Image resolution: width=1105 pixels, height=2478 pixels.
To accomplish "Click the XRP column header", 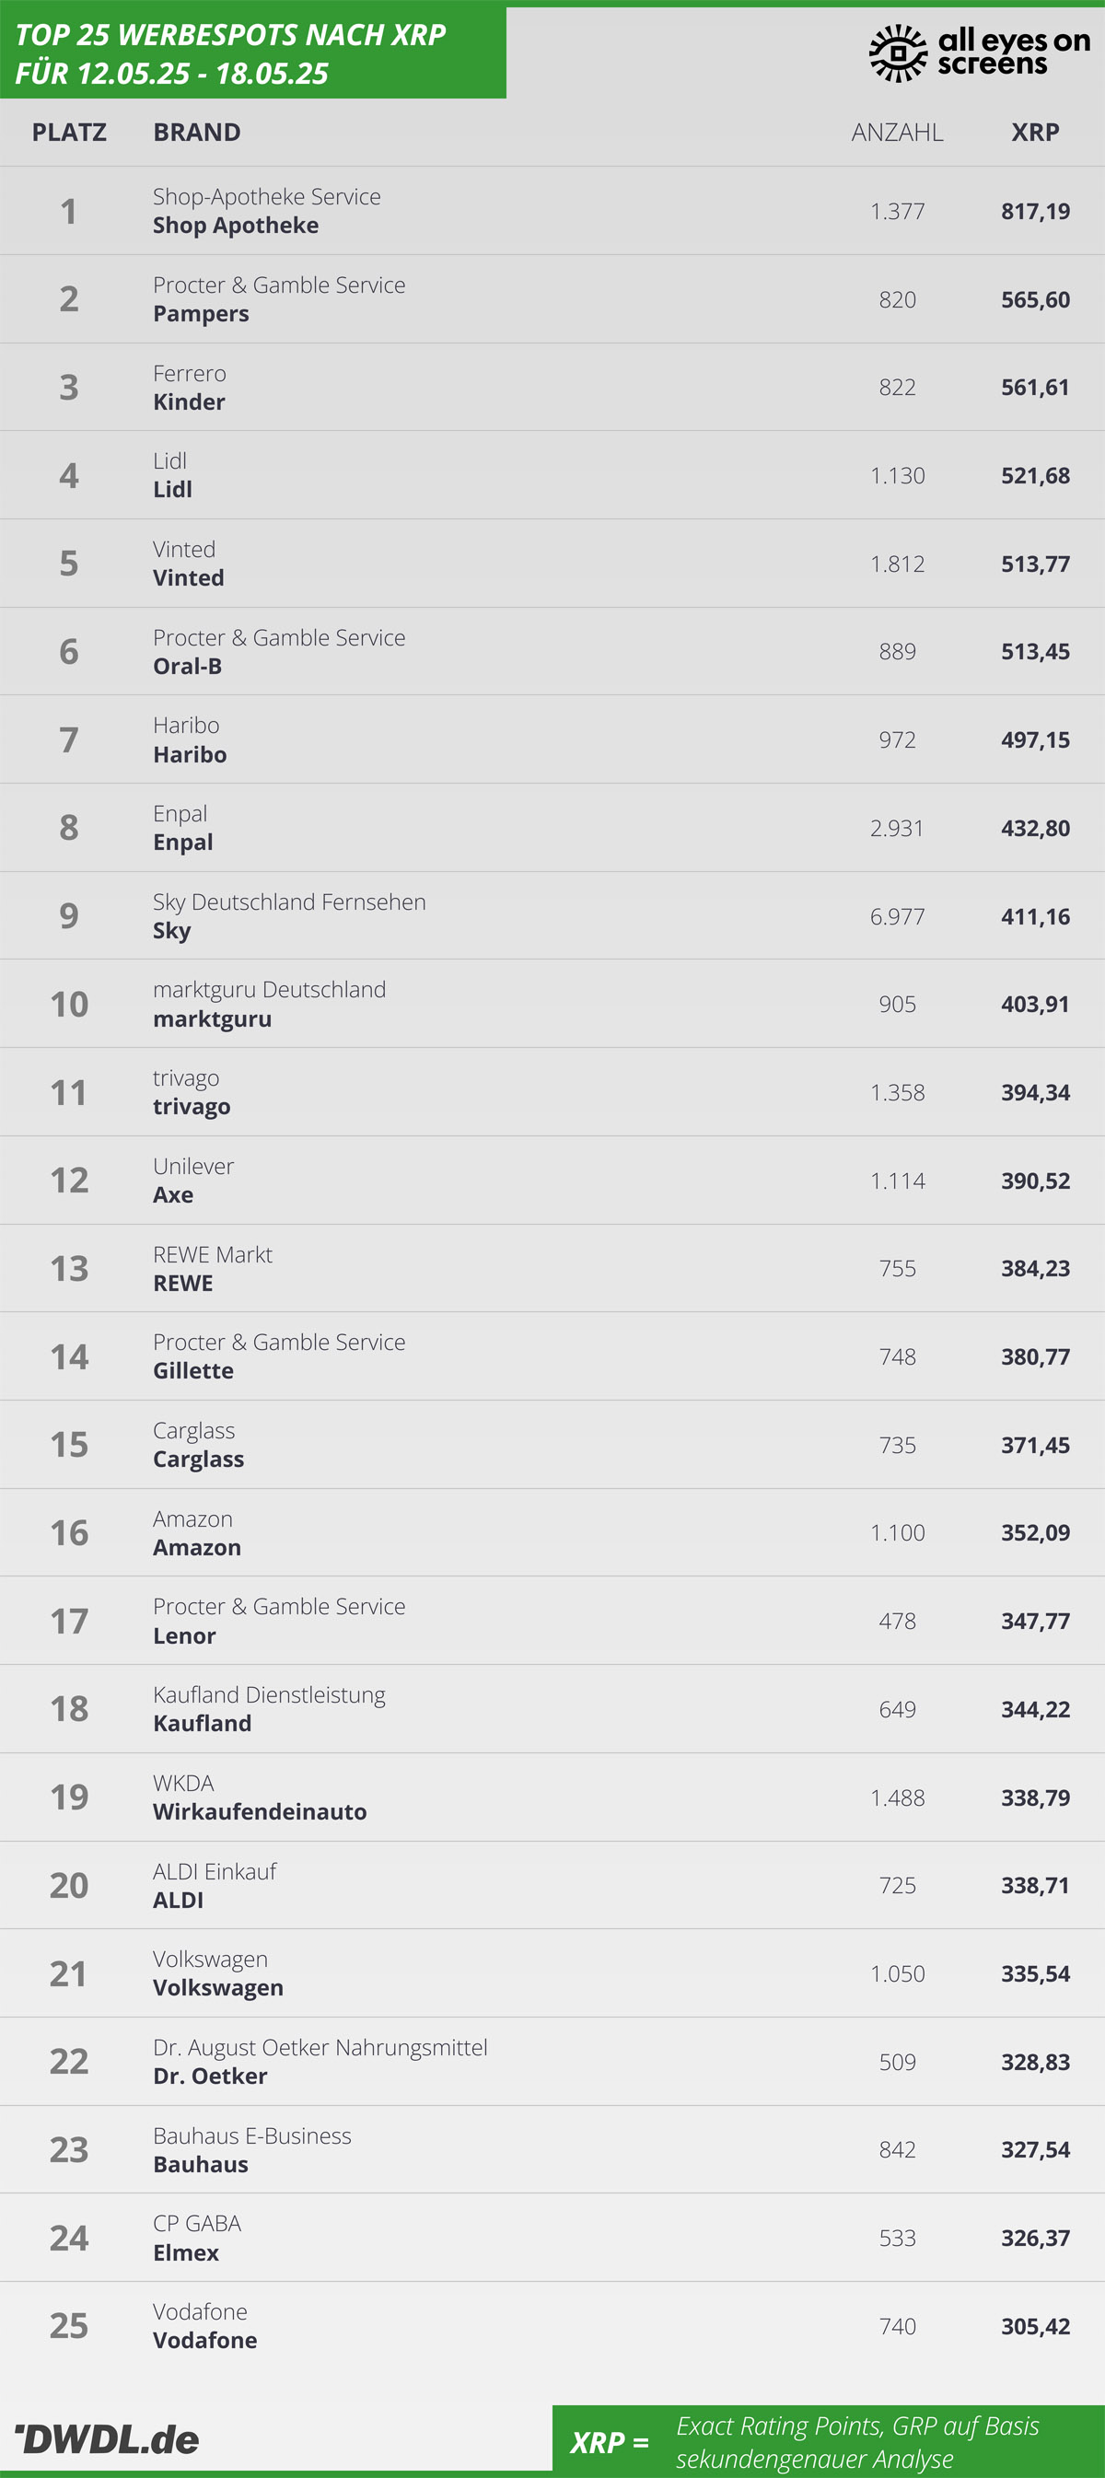I will (1035, 132).
